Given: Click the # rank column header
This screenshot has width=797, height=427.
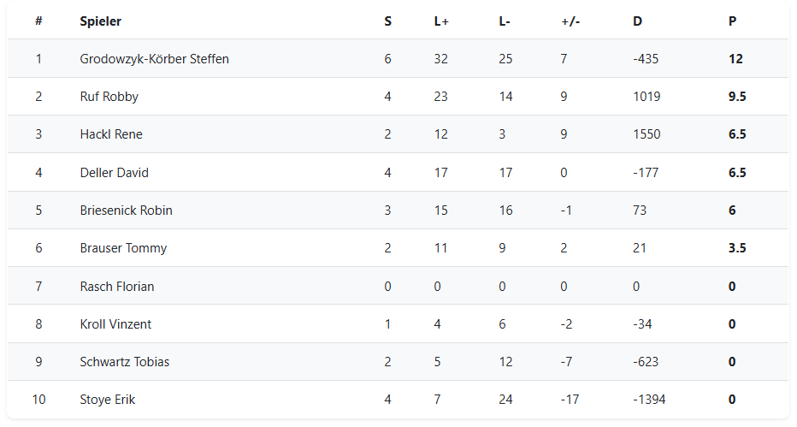Looking at the screenshot, I should click(38, 21).
